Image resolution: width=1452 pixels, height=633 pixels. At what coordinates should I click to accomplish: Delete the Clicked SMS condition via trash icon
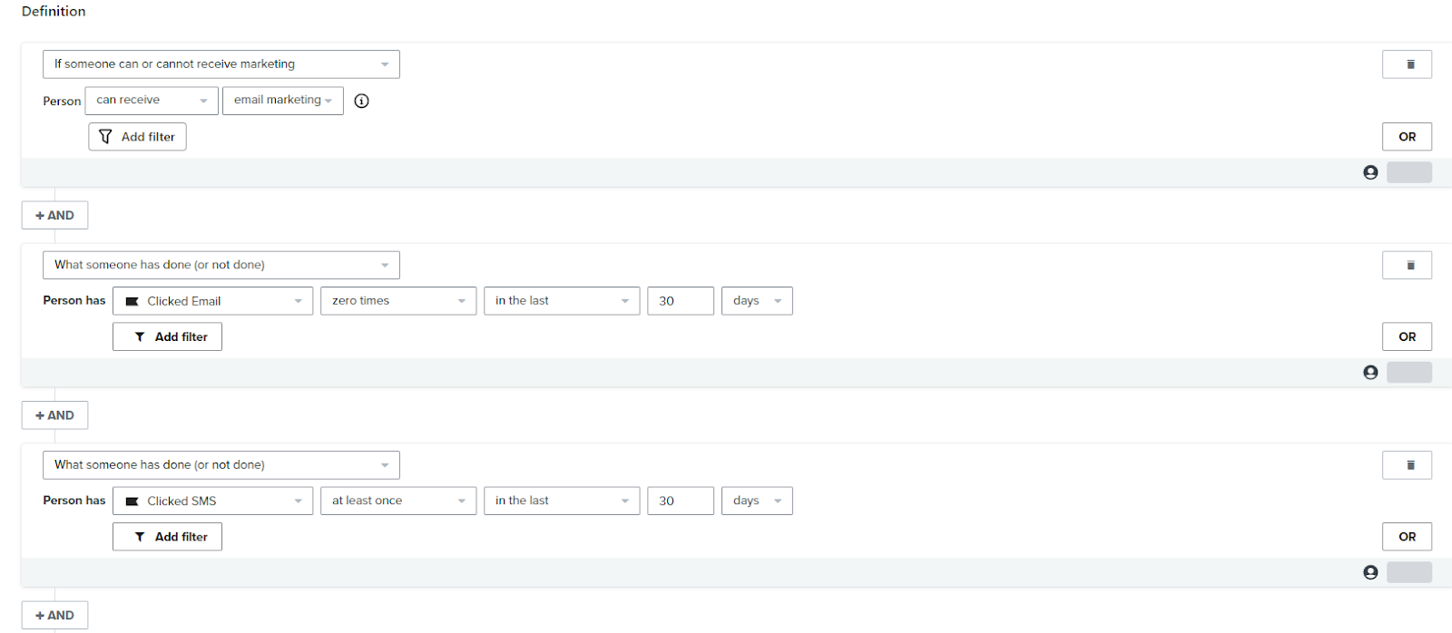(1407, 465)
